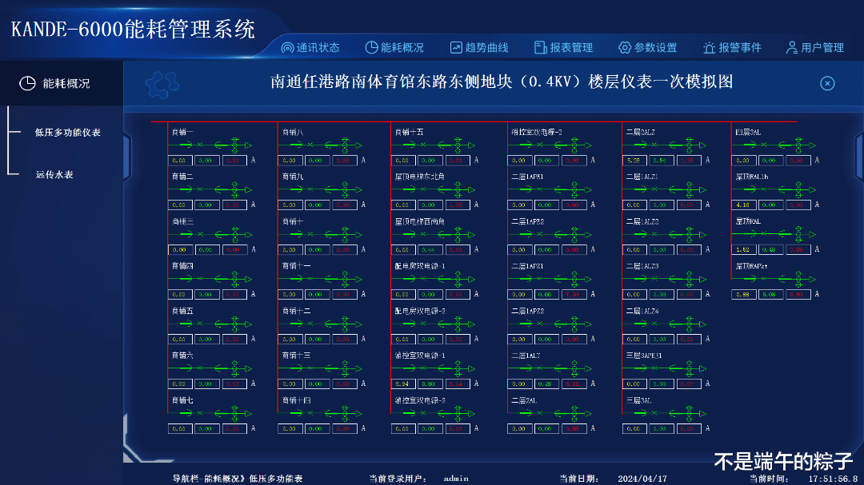Select 低压多功能仪表 in the sidebar tree
The width and height of the screenshot is (864, 485).
pyautogui.click(x=68, y=133)
